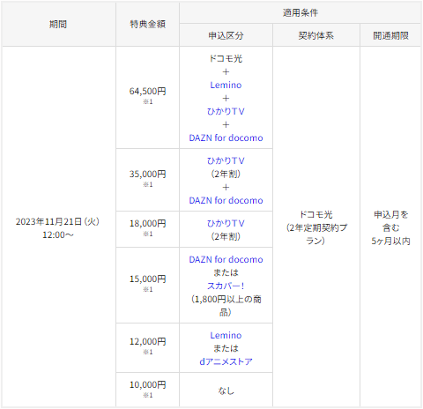Select the 12:00～ time text
The width and height of the screenshot is (423, 409).
57,234
